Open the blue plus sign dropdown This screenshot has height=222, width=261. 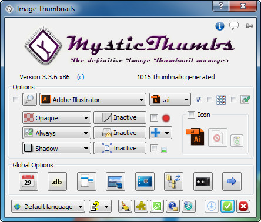click(160, 133)
